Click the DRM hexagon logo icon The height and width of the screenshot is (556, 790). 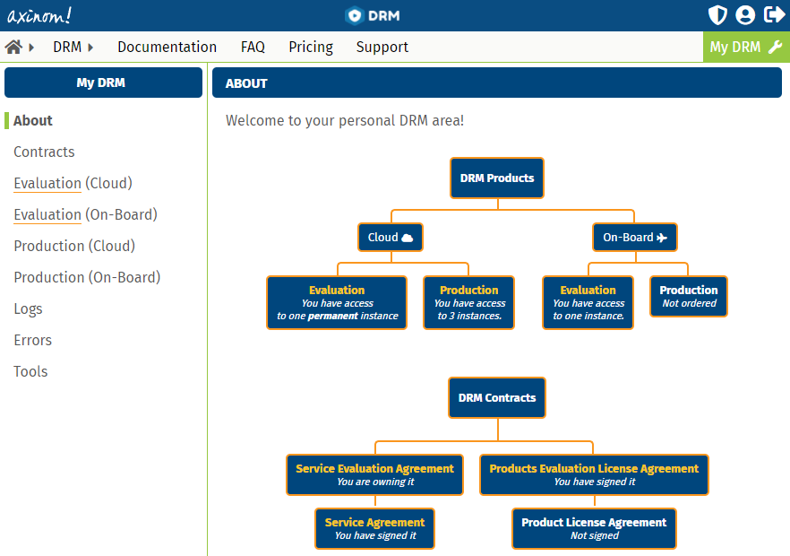[354, 15]
